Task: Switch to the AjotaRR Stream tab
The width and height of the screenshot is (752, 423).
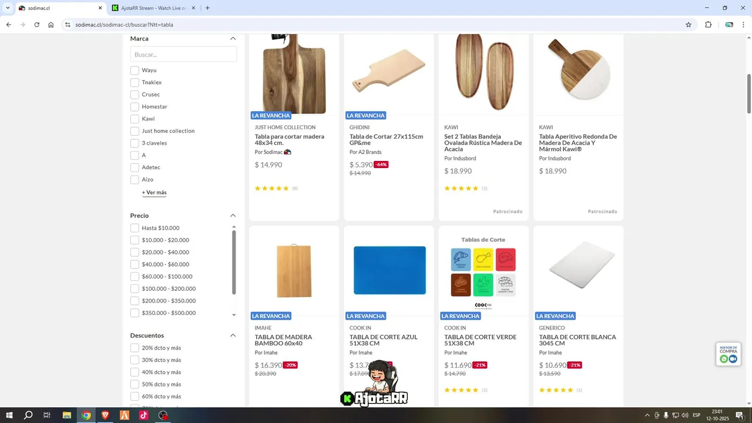Action: tap(153, 8)
